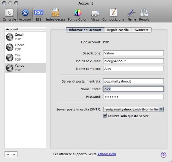Click the Descrizione field containing Yahoo

(133, 53)
